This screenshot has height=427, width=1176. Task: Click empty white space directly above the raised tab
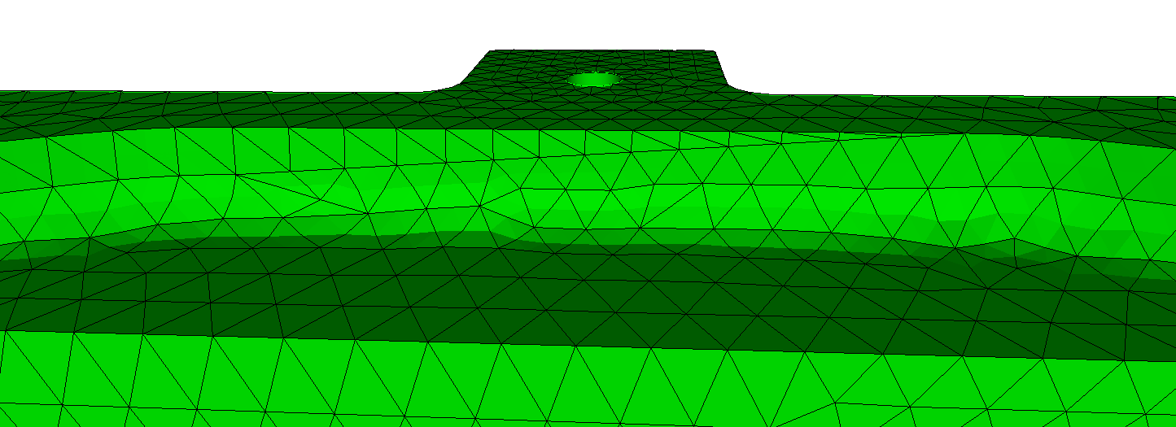601,23
